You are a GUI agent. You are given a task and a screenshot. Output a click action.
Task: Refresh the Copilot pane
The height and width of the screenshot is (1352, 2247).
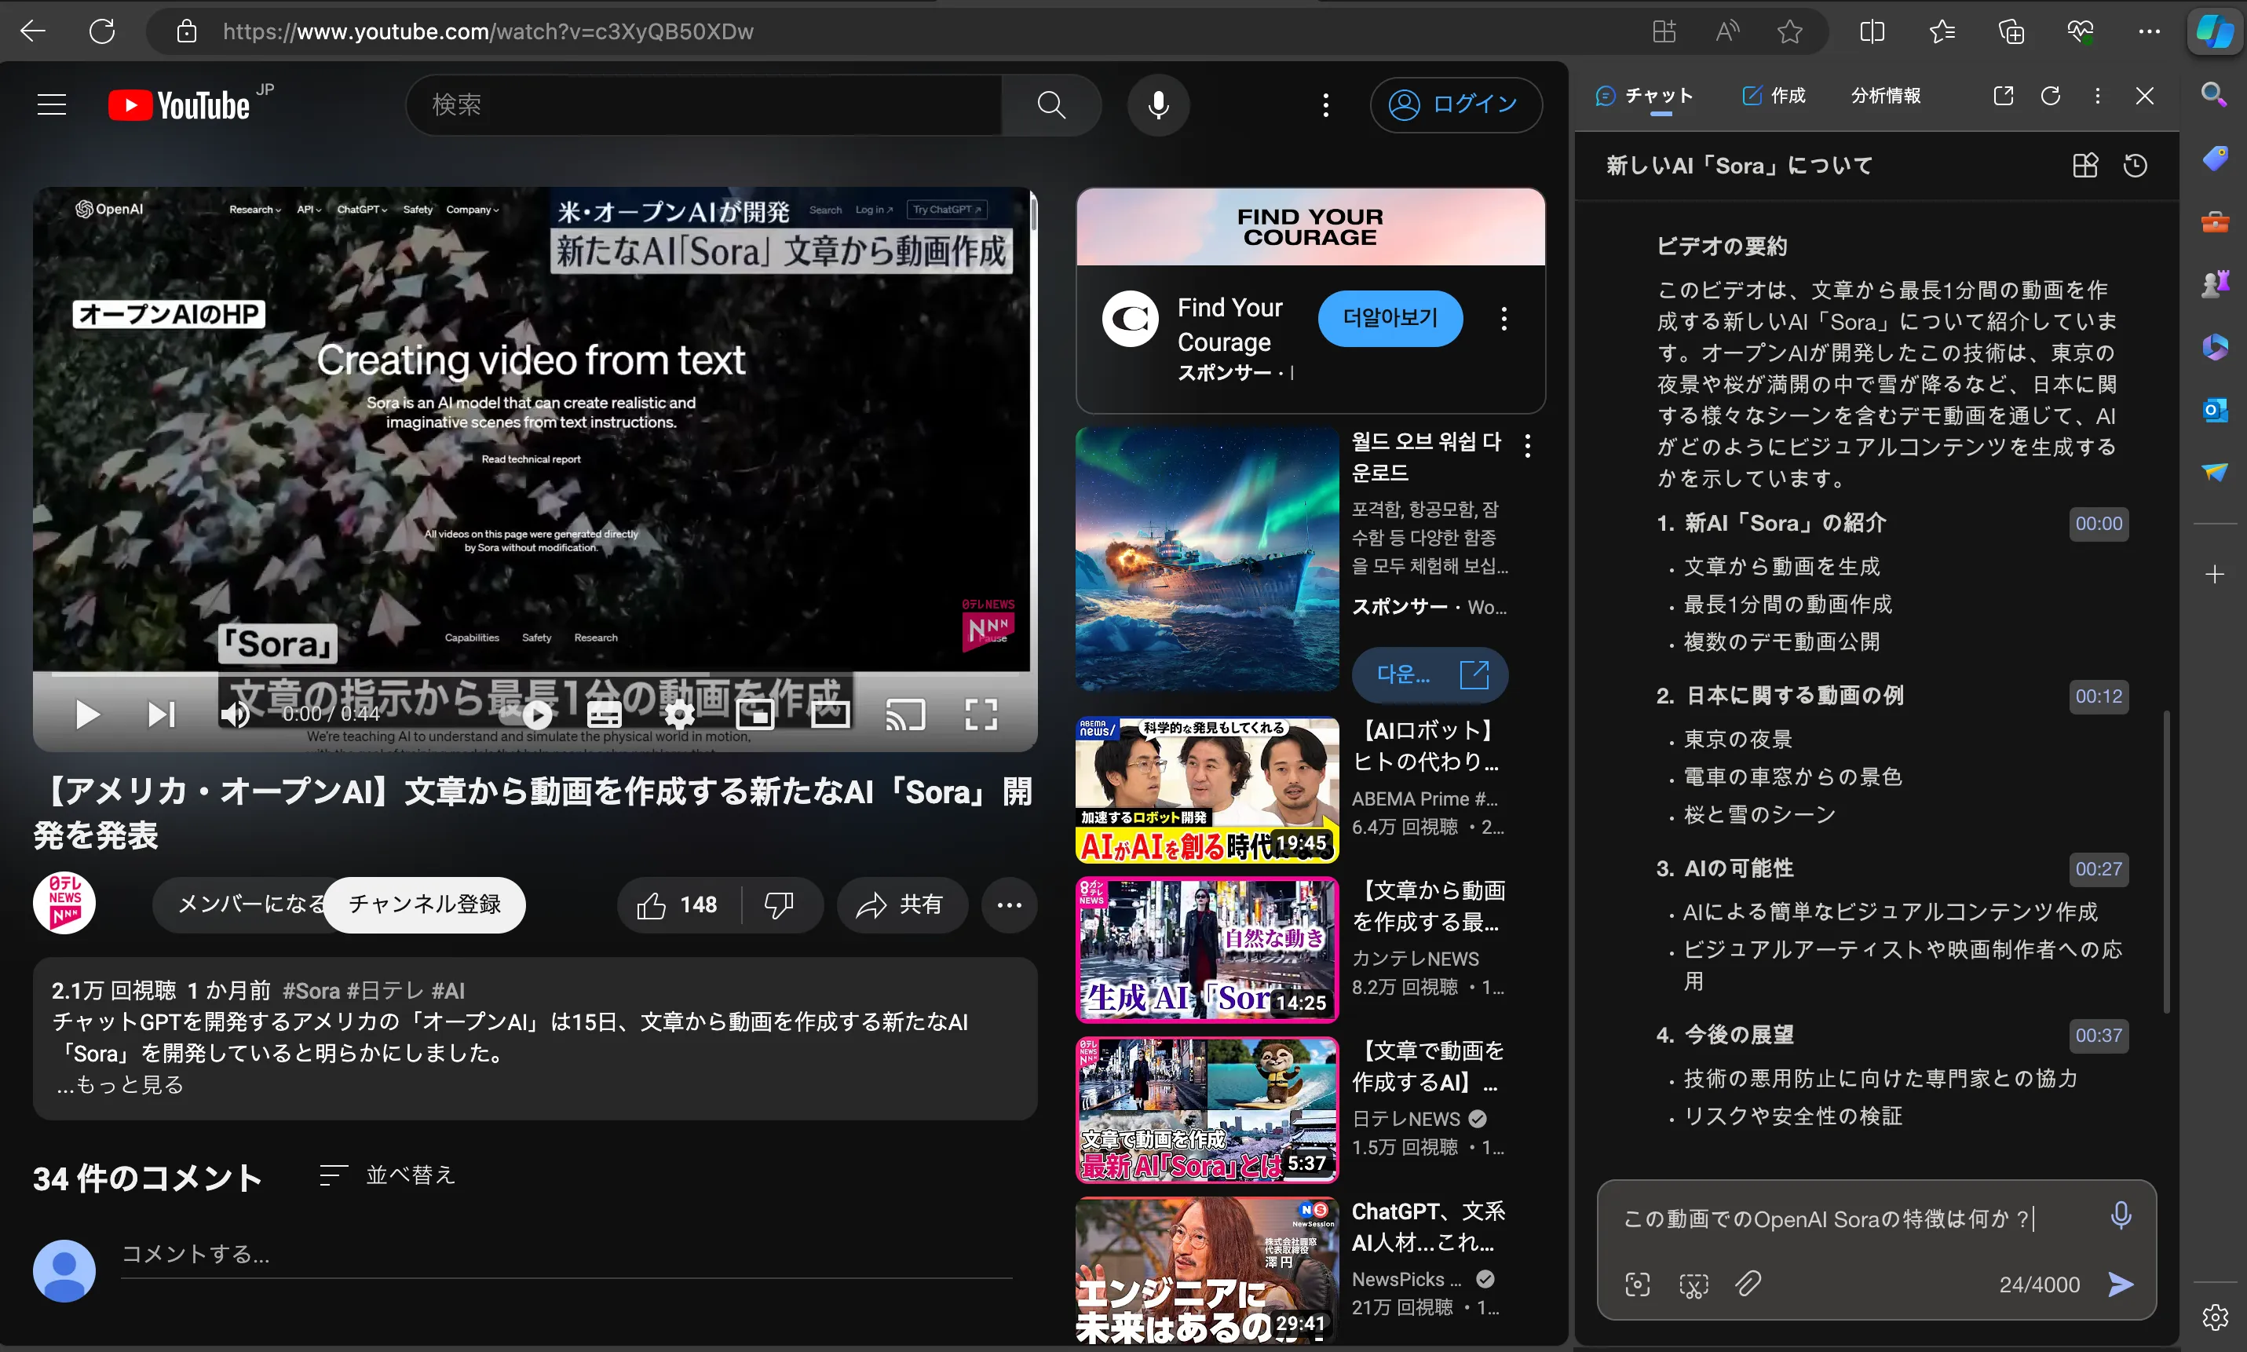coord(2050,96)
